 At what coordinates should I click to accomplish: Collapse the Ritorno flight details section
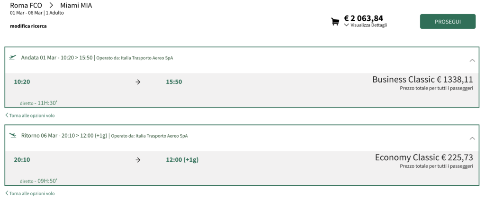[472, 138]
